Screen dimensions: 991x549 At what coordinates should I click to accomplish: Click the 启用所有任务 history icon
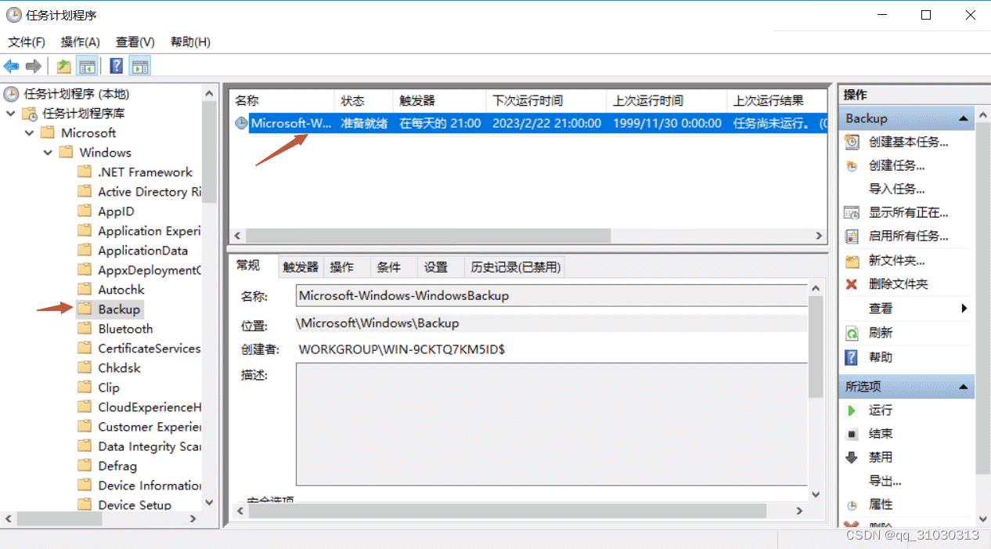pos(852,237)
